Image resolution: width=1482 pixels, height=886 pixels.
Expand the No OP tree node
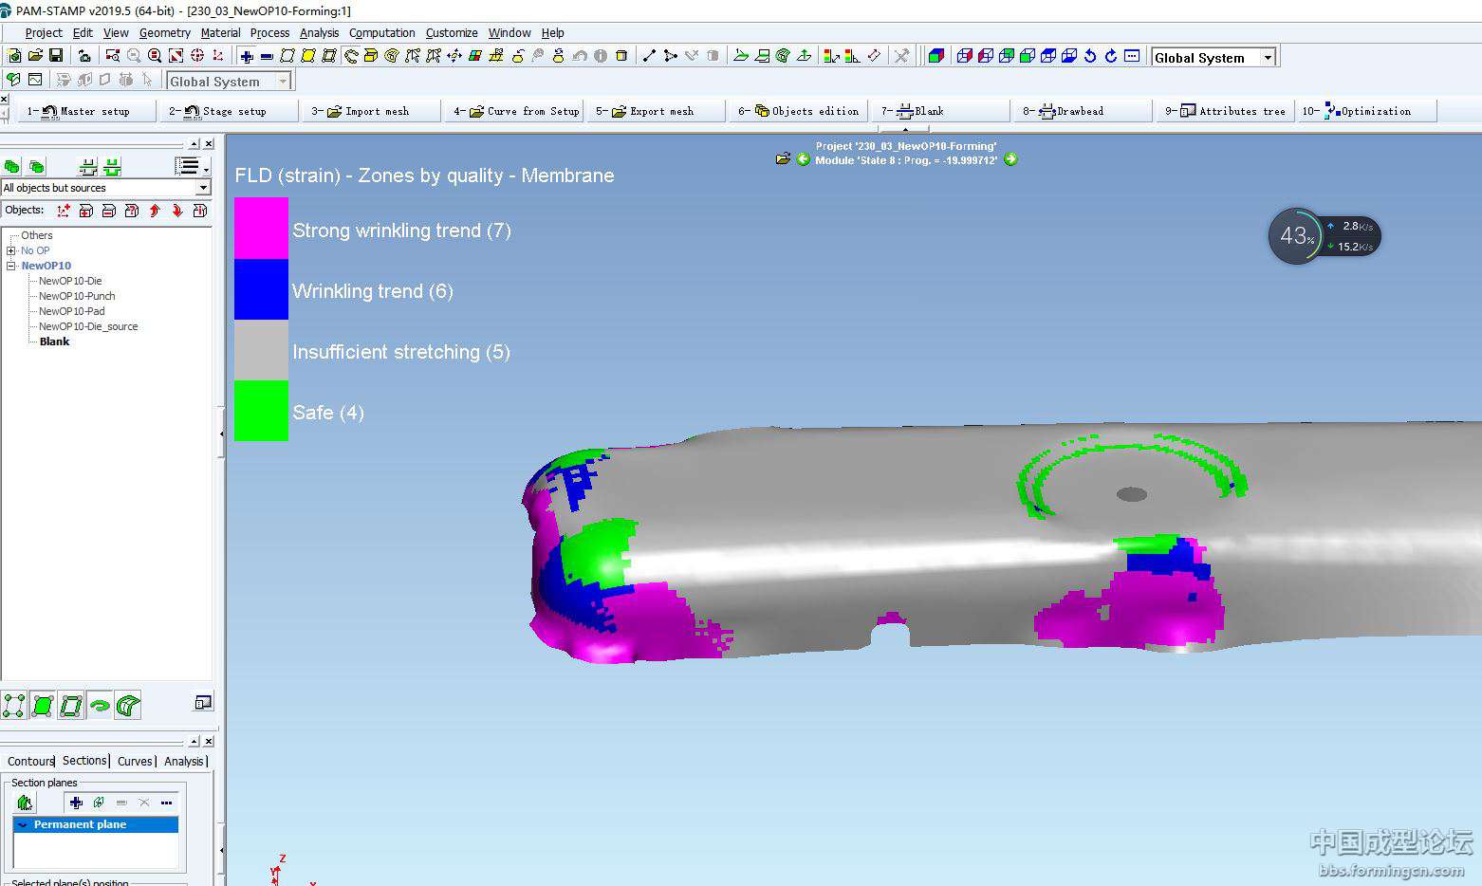(x=11, y=250)
